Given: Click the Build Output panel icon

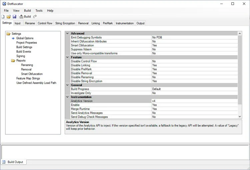Looking at the screenshot, I should click(4, 162).
